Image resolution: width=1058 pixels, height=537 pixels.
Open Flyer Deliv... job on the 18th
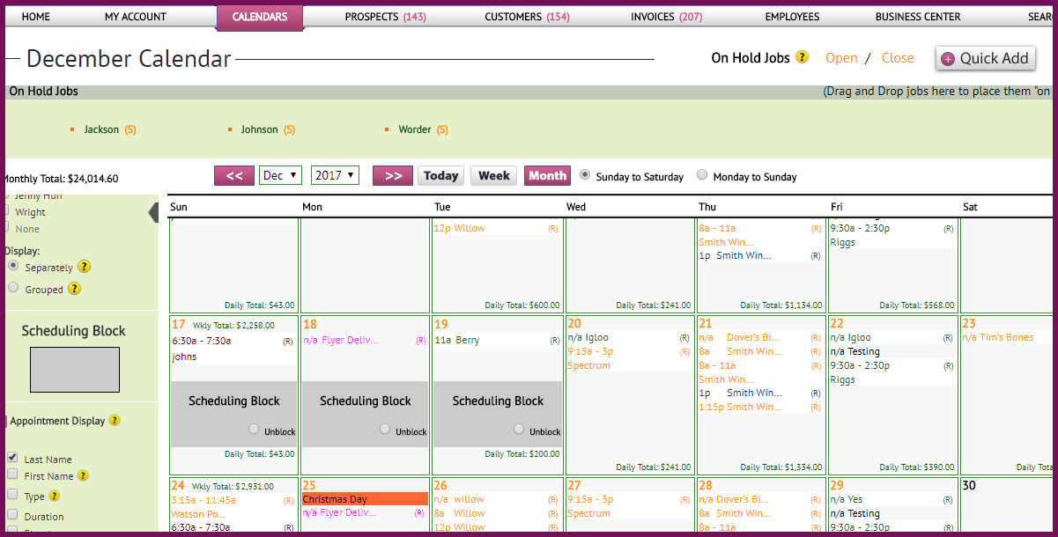point(340,341)
